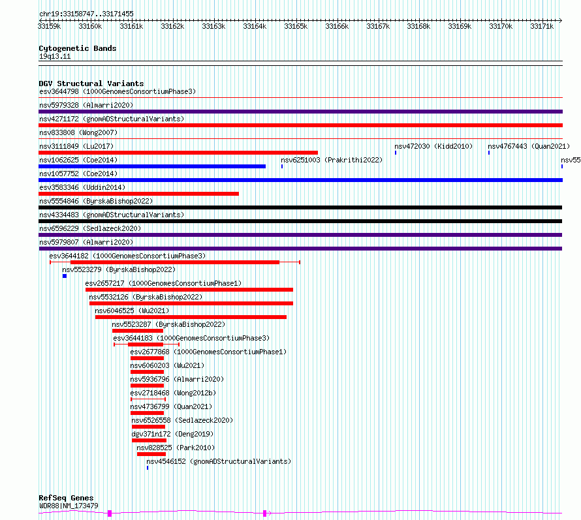Select the nsv3111849 Lu2017 red bar
The height and width of the screenshot is (520, 581).
pos(178,153)
